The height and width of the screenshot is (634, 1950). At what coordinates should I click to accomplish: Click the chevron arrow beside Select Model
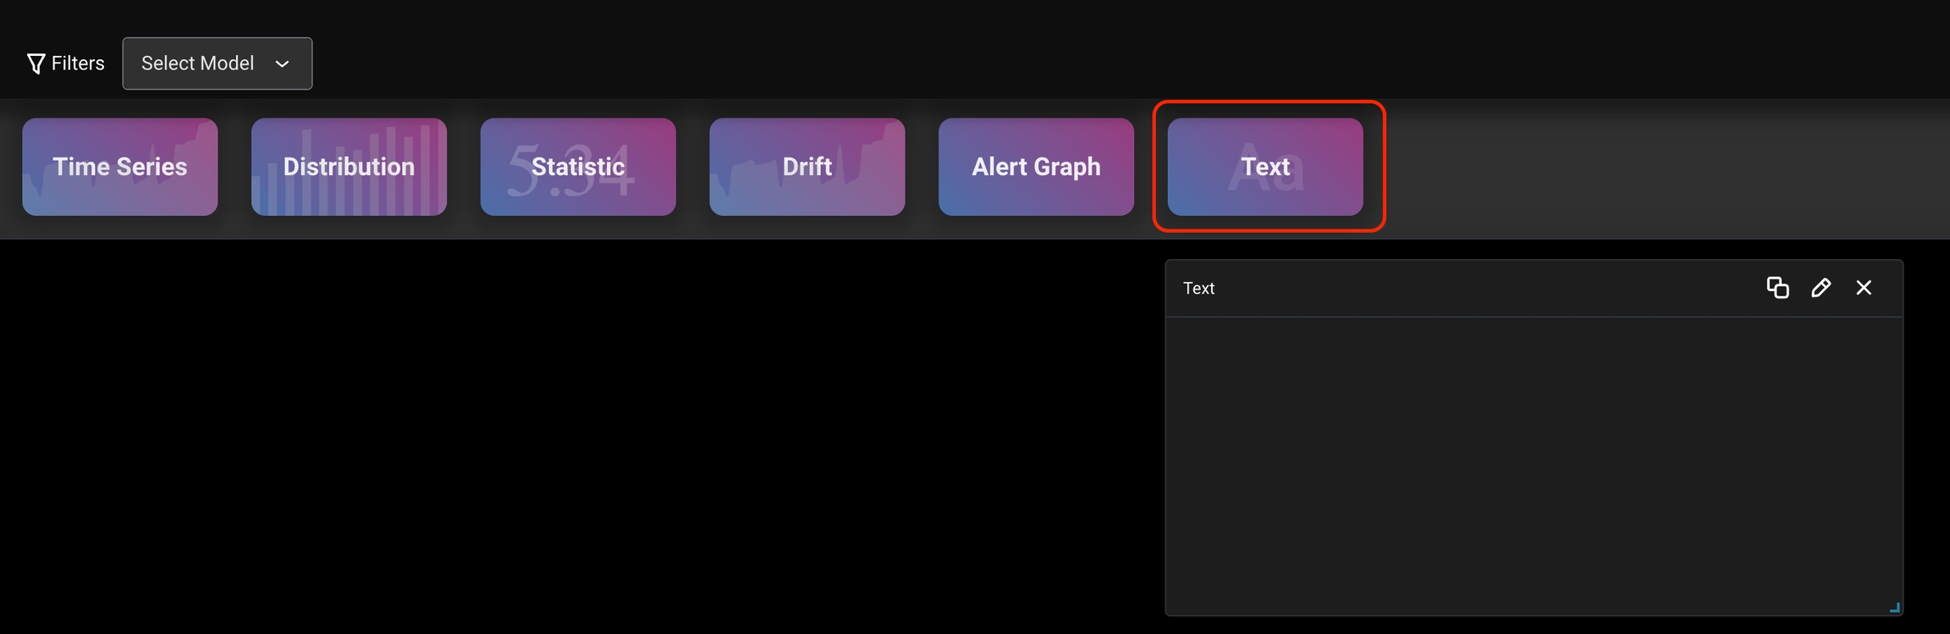click(x=283, y=64)
